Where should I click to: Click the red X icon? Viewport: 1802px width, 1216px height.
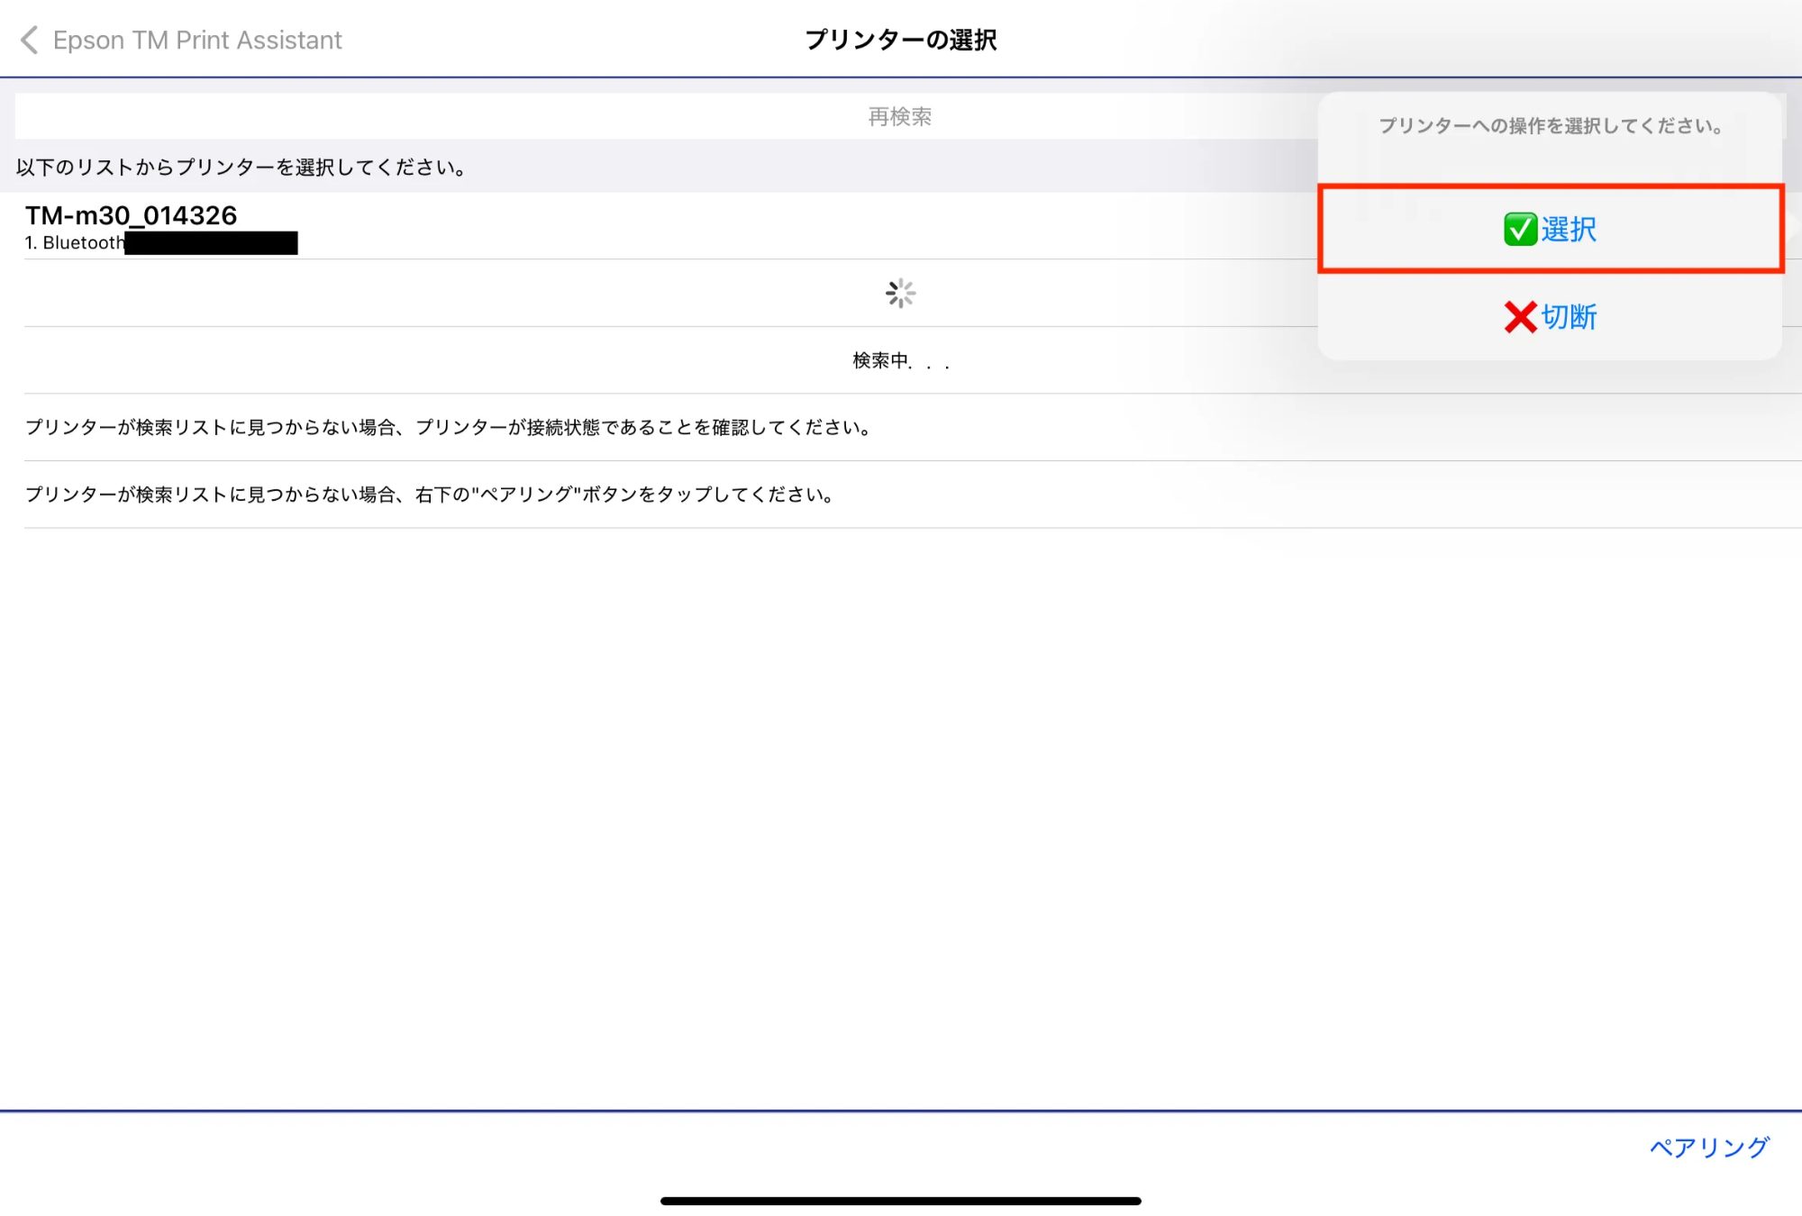pos(1520,317)
